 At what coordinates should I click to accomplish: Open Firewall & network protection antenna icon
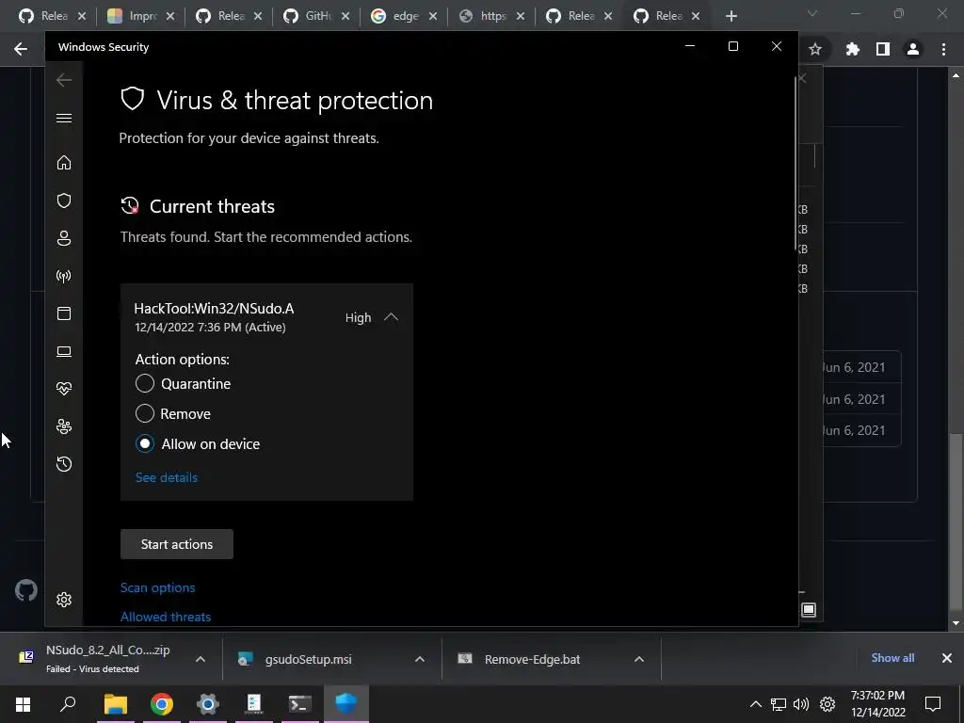pos(64,276)
